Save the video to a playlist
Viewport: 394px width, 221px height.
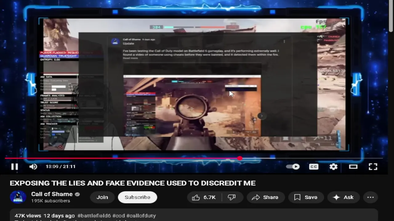(x=306, y=197)
